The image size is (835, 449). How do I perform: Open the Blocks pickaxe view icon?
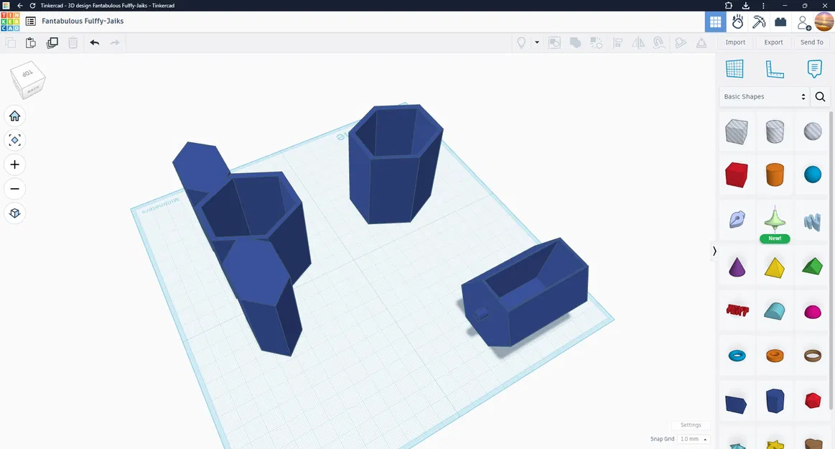[x=759, y=22]
